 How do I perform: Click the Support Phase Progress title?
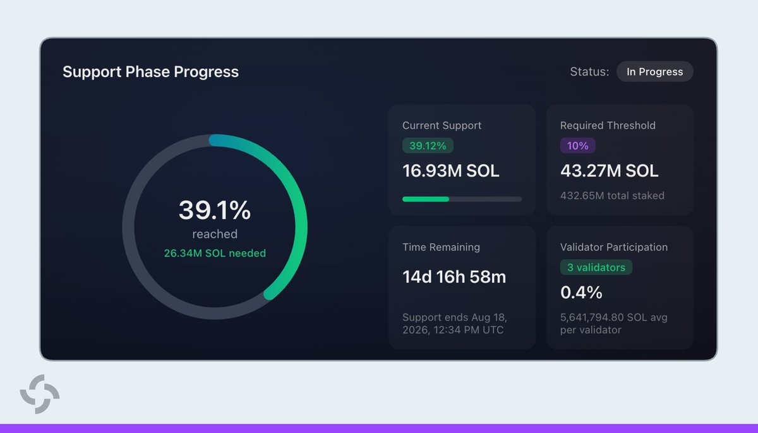point(150,72)
